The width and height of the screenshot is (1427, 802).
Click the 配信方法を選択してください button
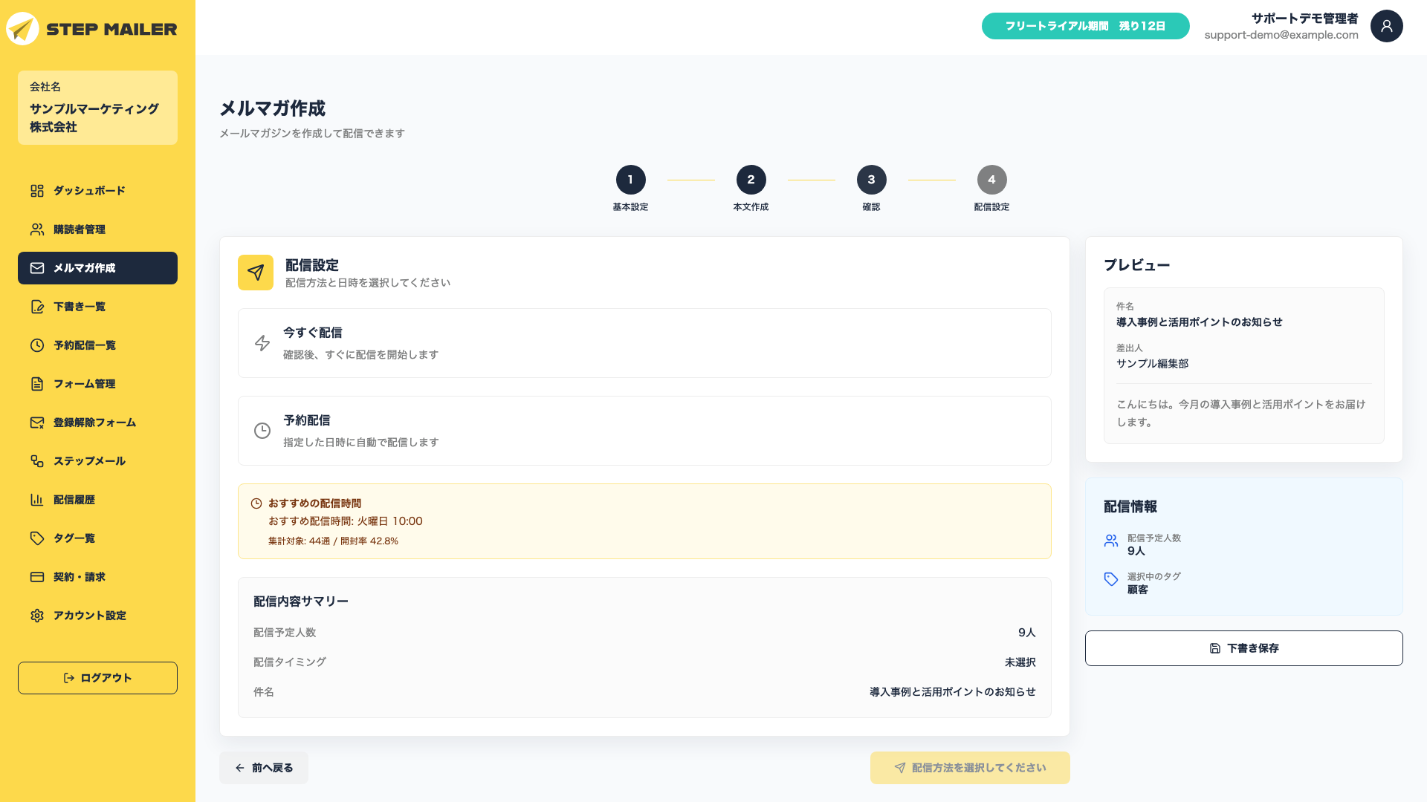[x=970, y=768]
